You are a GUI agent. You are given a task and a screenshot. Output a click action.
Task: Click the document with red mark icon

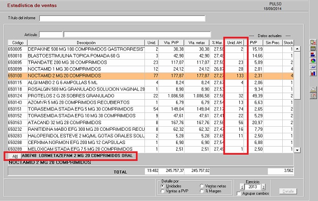click(313, 42)
